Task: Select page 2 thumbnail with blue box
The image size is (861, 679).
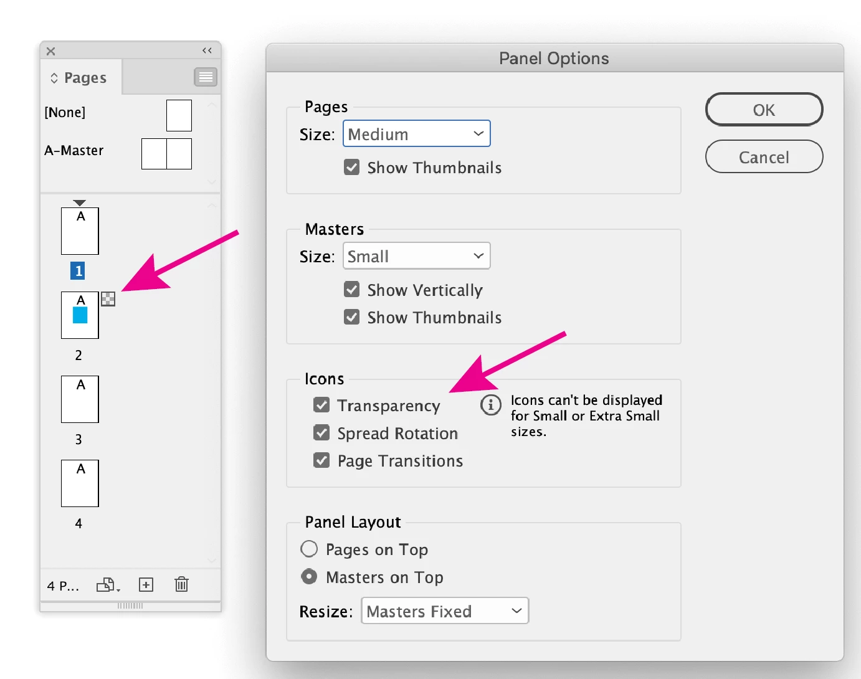Action: (80, 315)
